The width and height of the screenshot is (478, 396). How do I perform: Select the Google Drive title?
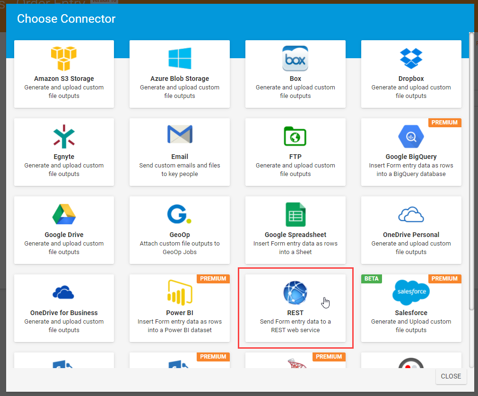[64, 235]
